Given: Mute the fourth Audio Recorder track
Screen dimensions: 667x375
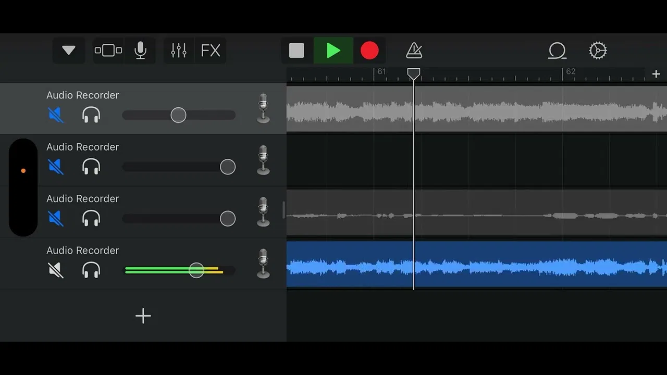Looking at the screenshot, I should (56, 270).
